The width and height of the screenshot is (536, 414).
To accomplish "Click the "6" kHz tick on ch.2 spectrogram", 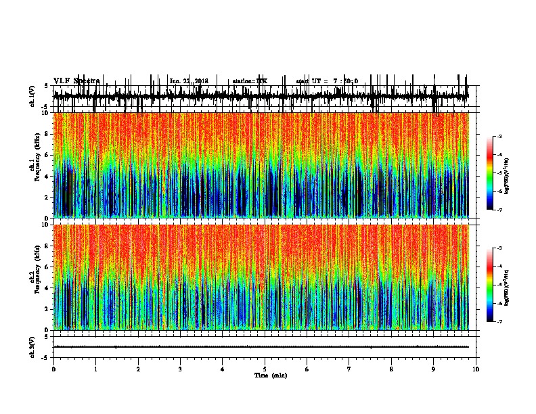I will pos(47,267).
